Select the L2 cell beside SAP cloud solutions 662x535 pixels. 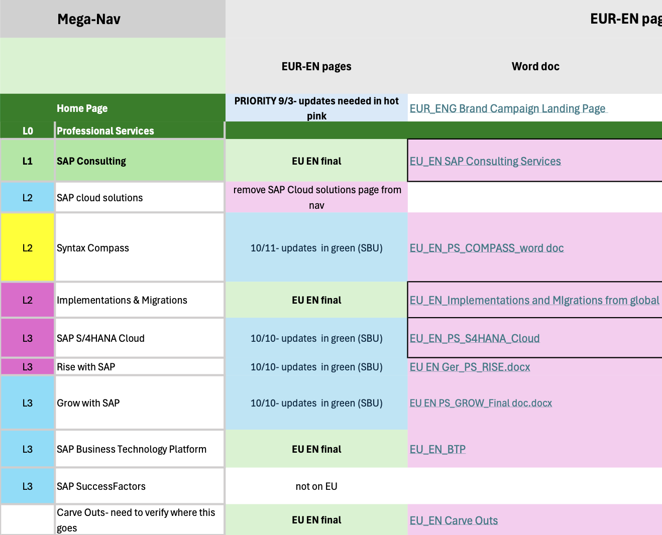click(28, 198)
